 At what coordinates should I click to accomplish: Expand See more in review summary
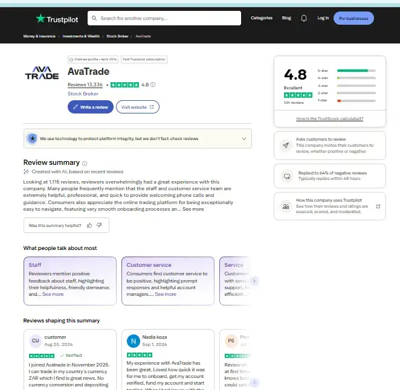tap(193, 209)
